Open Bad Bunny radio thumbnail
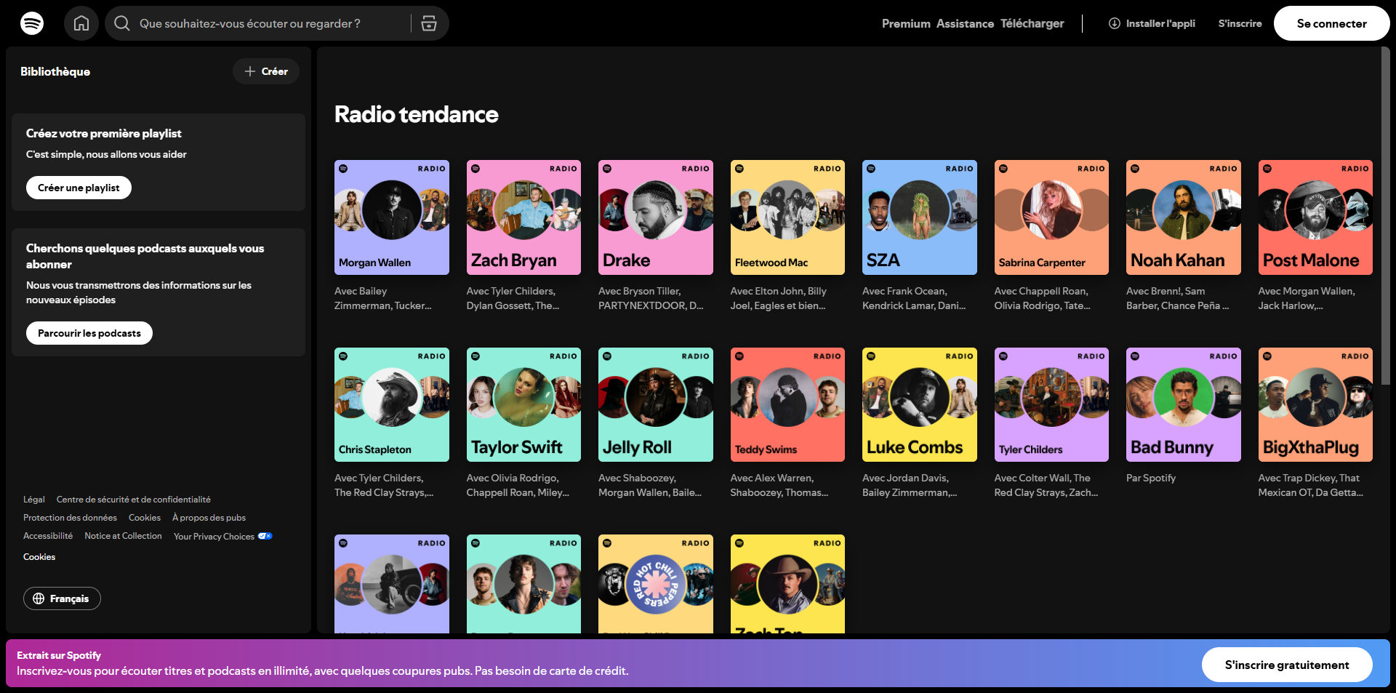 [x=1184, y=404]
